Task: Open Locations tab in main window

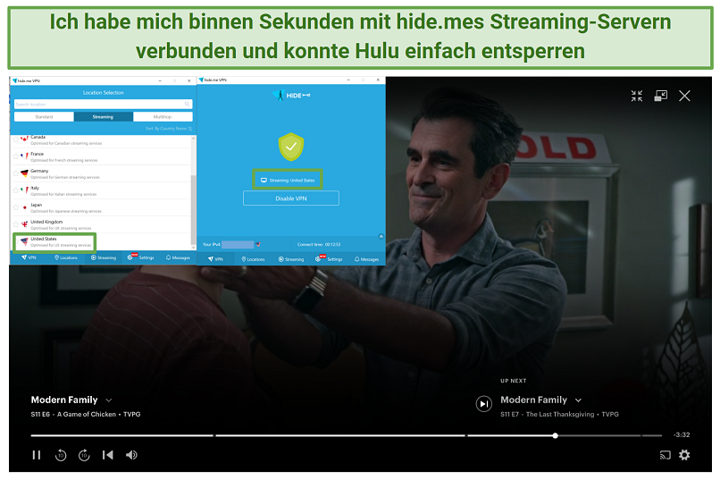Action: [x=253, y=259]
